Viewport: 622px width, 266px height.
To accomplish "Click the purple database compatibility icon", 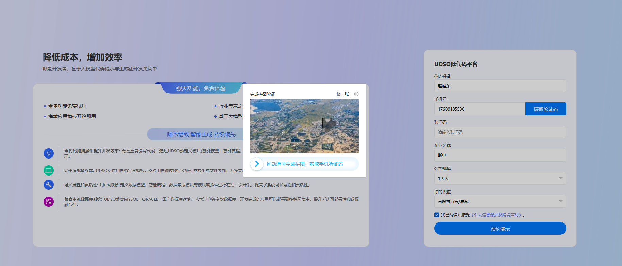I will pos(49,202).
